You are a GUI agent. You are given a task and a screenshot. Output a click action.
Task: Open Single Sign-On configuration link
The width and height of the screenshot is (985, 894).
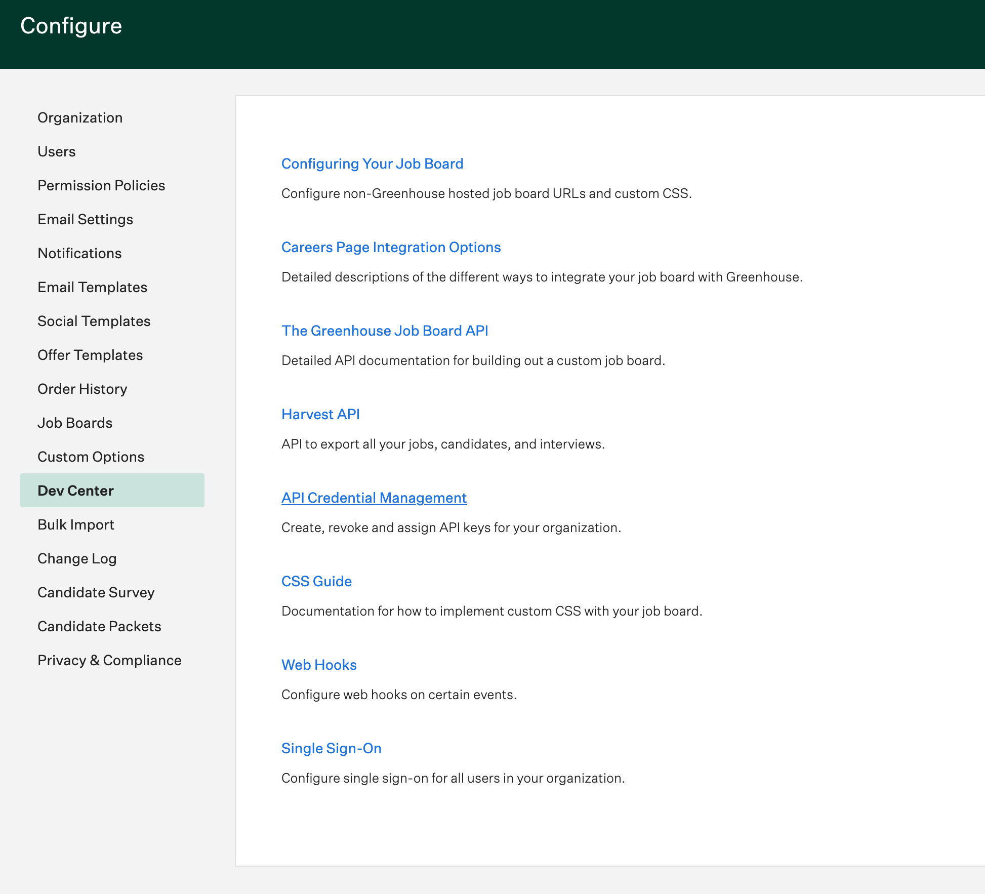pyautogui.click(x=331, y=748)
